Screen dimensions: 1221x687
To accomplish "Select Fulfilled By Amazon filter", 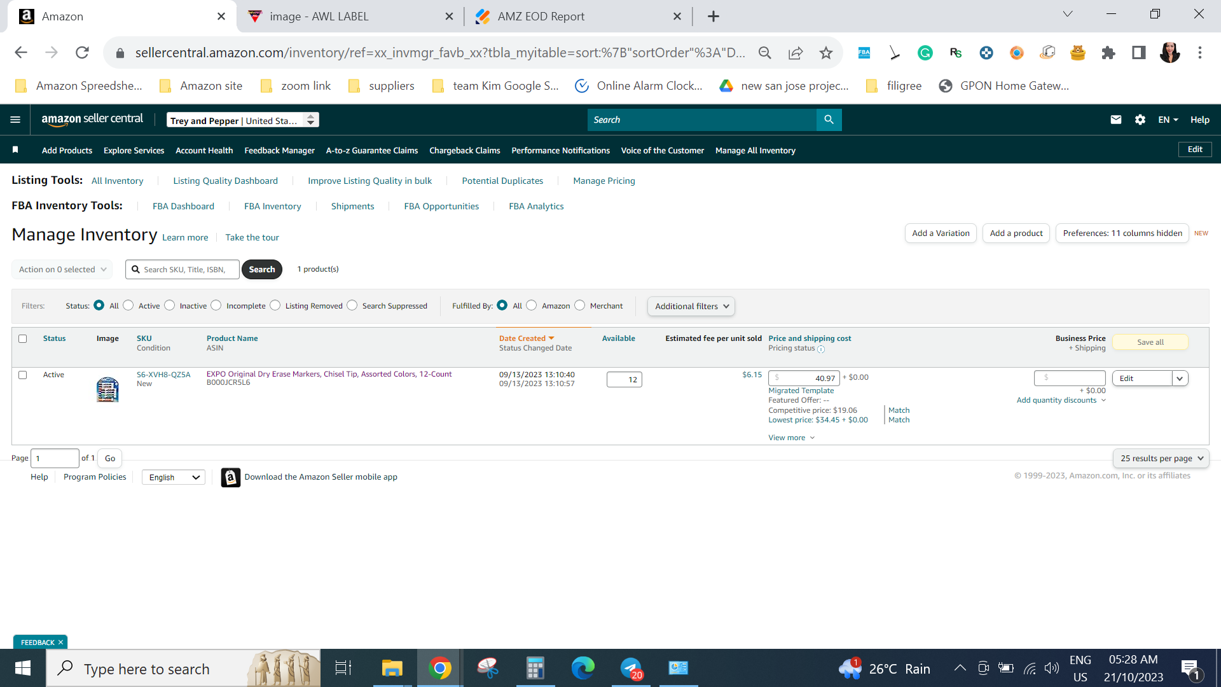I will pos(532,305).
